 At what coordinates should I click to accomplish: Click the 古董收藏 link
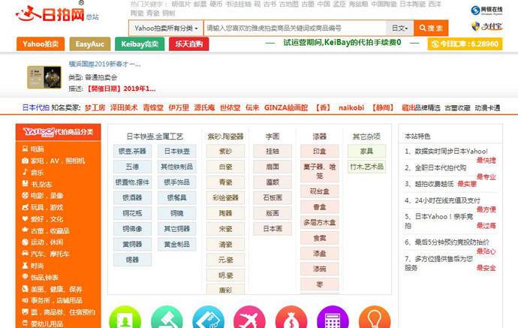point(457,108)
